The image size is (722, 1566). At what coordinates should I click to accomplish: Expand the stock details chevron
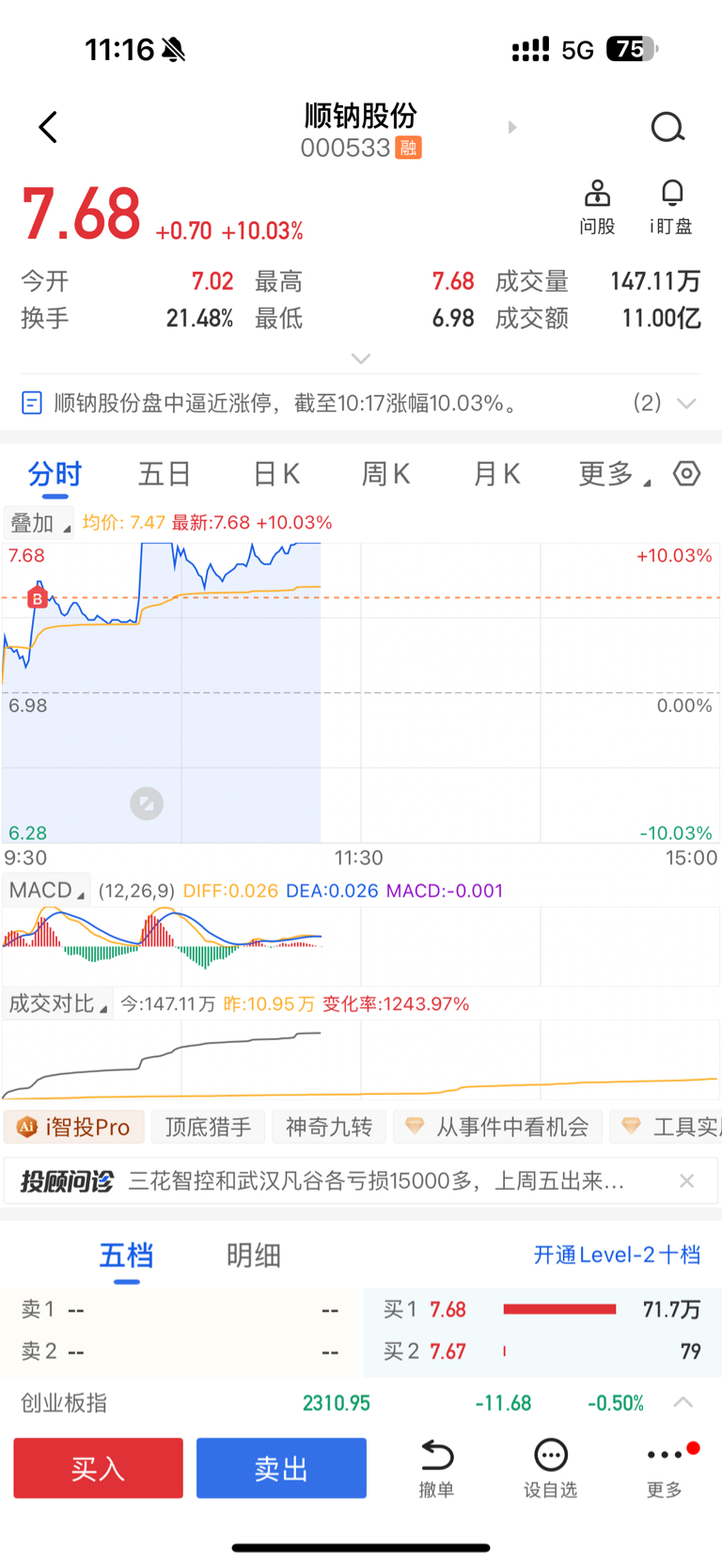(x=361, y=358)
